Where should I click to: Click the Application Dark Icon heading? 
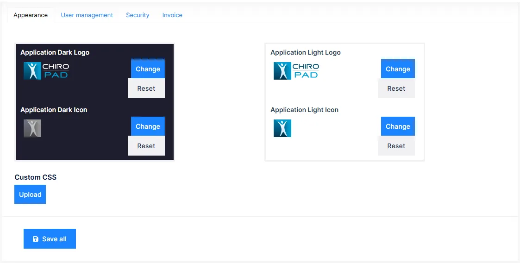tap(54, 110)
